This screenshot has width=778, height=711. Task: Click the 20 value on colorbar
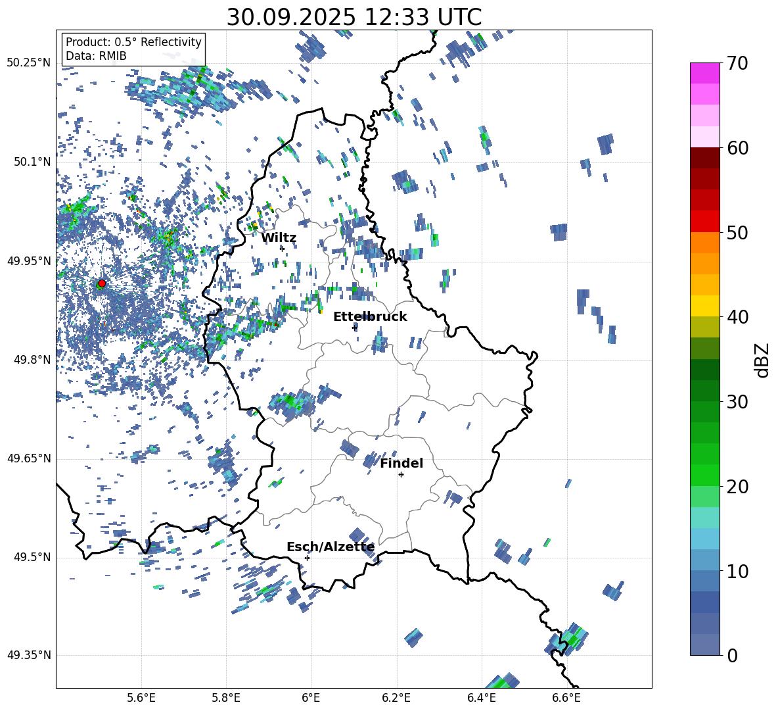tap(738, 487)
